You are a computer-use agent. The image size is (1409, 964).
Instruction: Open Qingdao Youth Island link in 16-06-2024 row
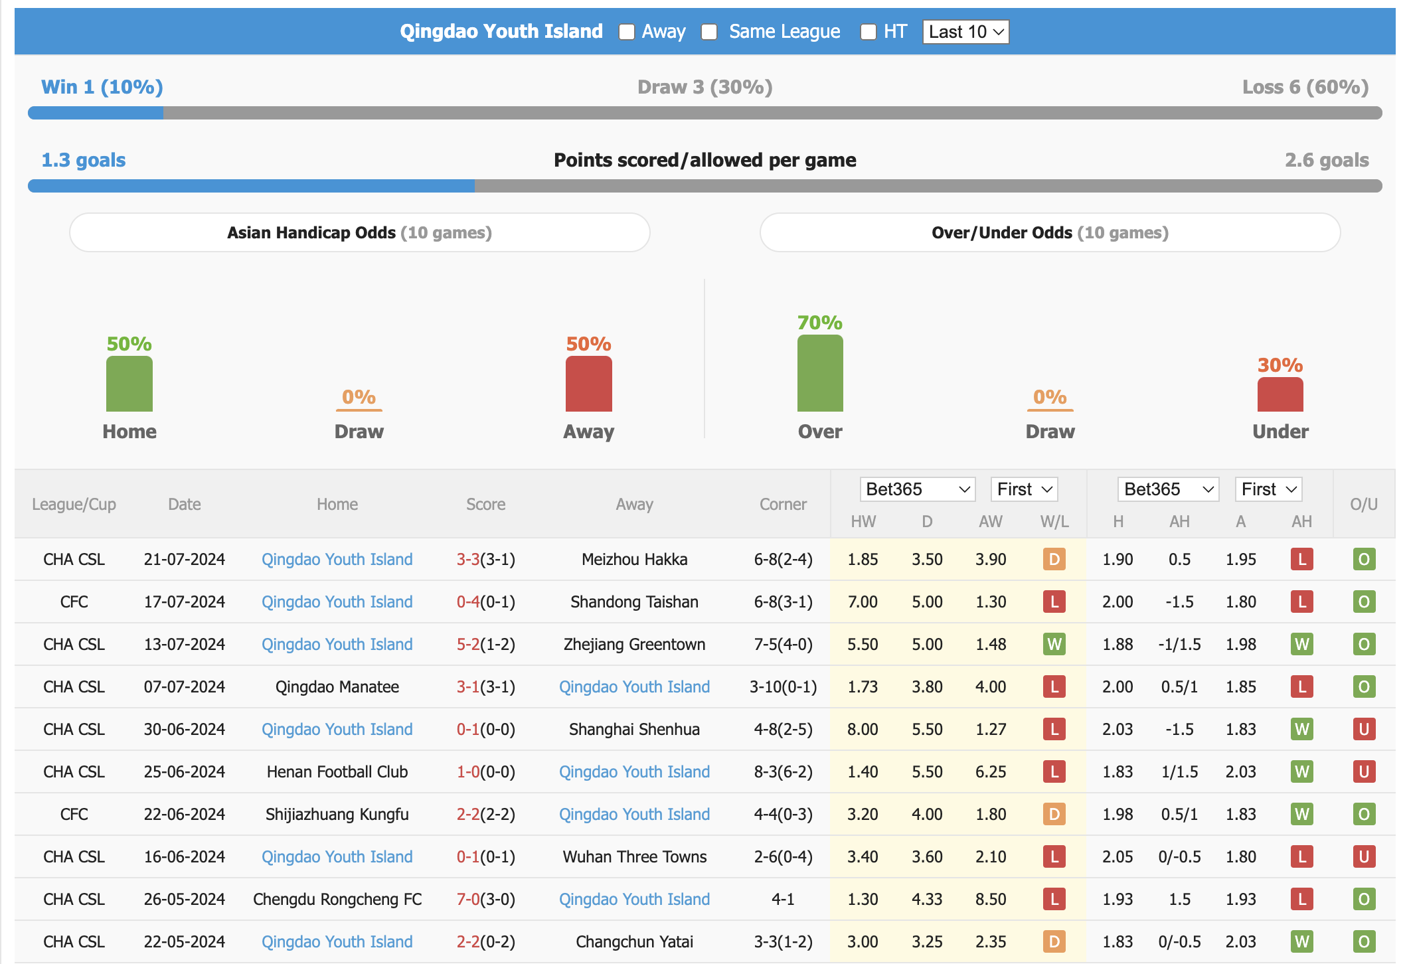(337, 857)
